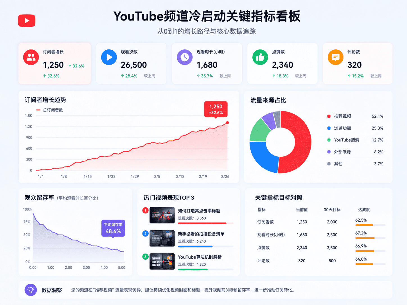Open thumbnail of 新手必看的拍摄设备清单 video
This screenshot has height=305, width=407.
pos(162,238)
